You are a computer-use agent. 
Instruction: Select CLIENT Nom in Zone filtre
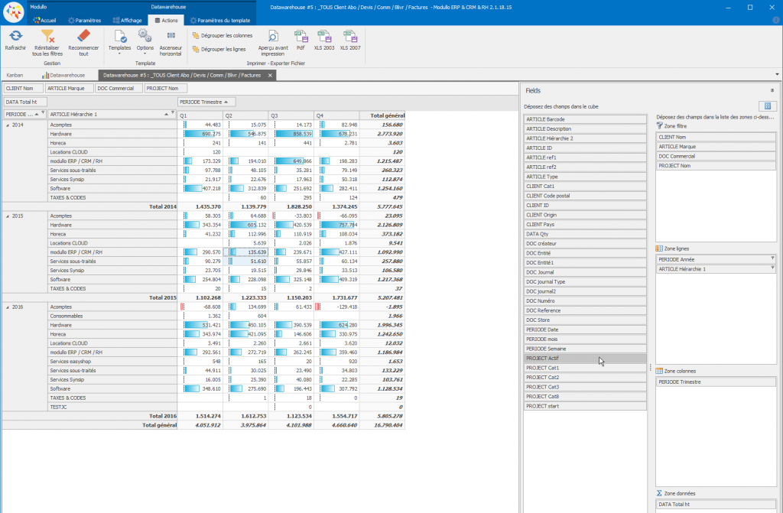[x=716, y=137]
